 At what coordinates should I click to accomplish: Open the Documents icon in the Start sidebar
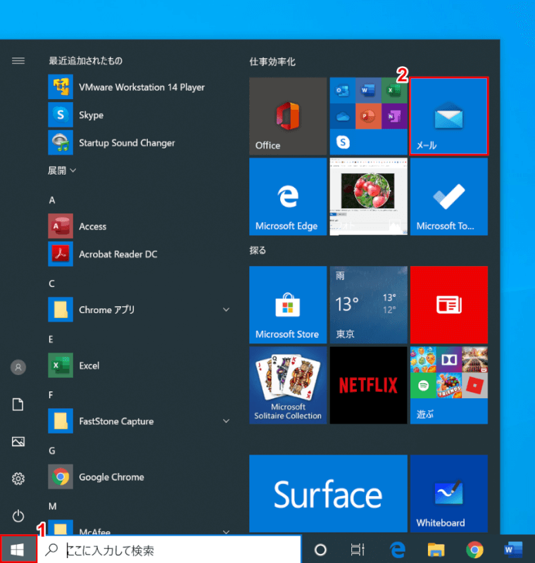18,404
